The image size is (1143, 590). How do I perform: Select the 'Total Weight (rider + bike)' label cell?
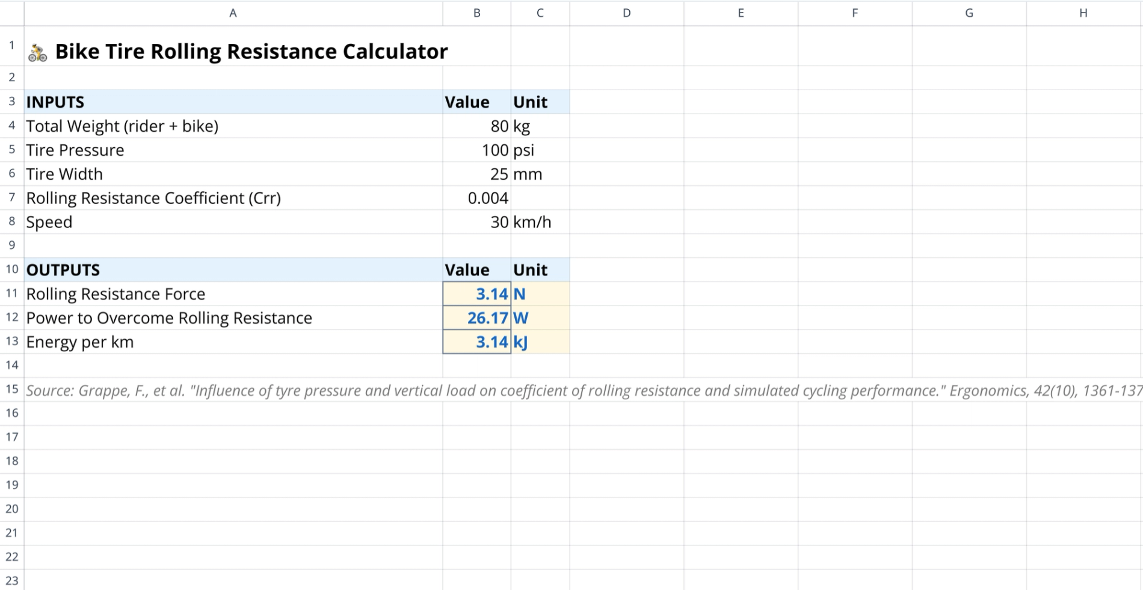pos(233,126)
